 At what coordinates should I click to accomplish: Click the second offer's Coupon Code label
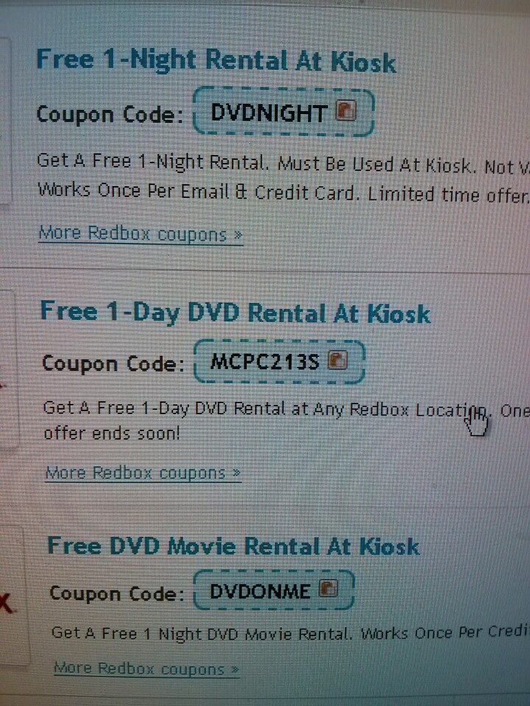[113, 363]
